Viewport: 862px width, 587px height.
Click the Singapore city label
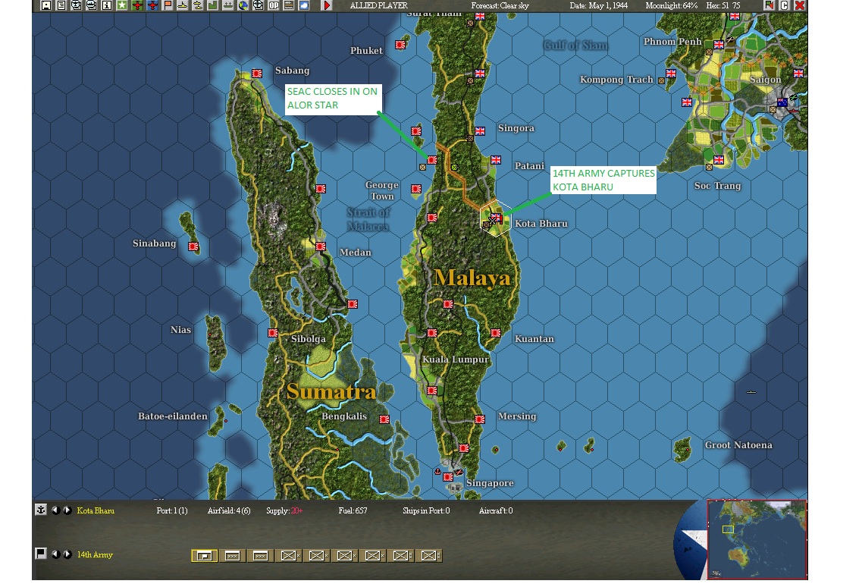click(x=490, y=483)
